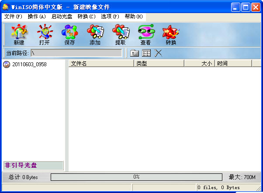The height and width of the screenshot is (193, 263).
Task: Open the 操作(A) menu
Action: 37,17
